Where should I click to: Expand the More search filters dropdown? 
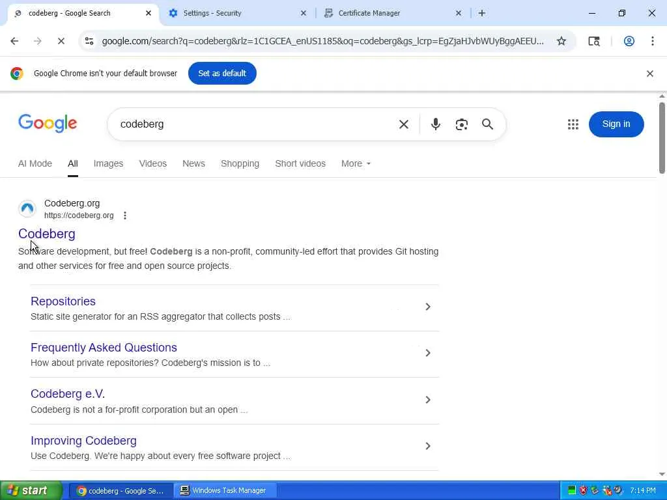point(356,163)
